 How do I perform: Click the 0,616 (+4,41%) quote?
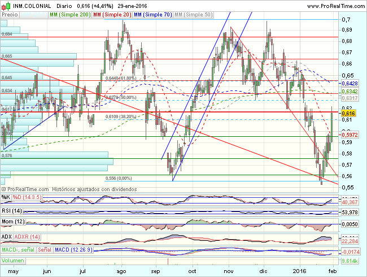[x=95, y=6]
